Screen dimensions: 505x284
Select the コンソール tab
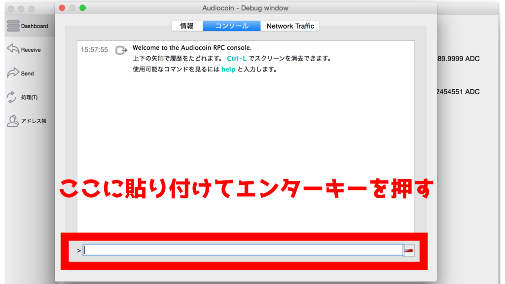click(232, 26)
